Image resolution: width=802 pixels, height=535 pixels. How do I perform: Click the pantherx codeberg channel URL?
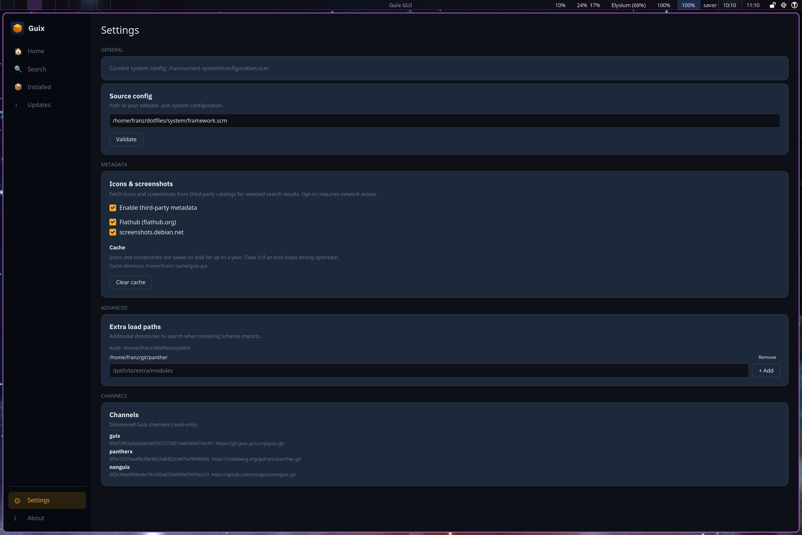256,459
